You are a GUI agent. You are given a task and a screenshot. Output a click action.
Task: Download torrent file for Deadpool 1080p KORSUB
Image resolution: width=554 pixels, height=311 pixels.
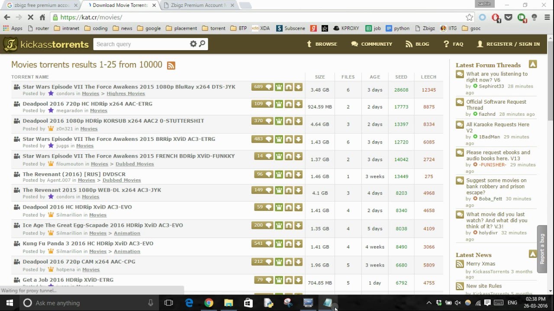(298, 121)
